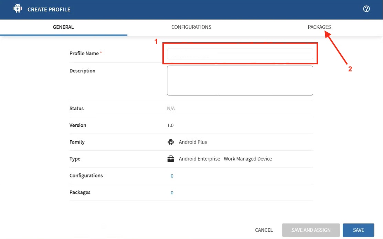This screenshot has width=383, height=239.
Task: Switch to the General tab
Action: (63, 27)
